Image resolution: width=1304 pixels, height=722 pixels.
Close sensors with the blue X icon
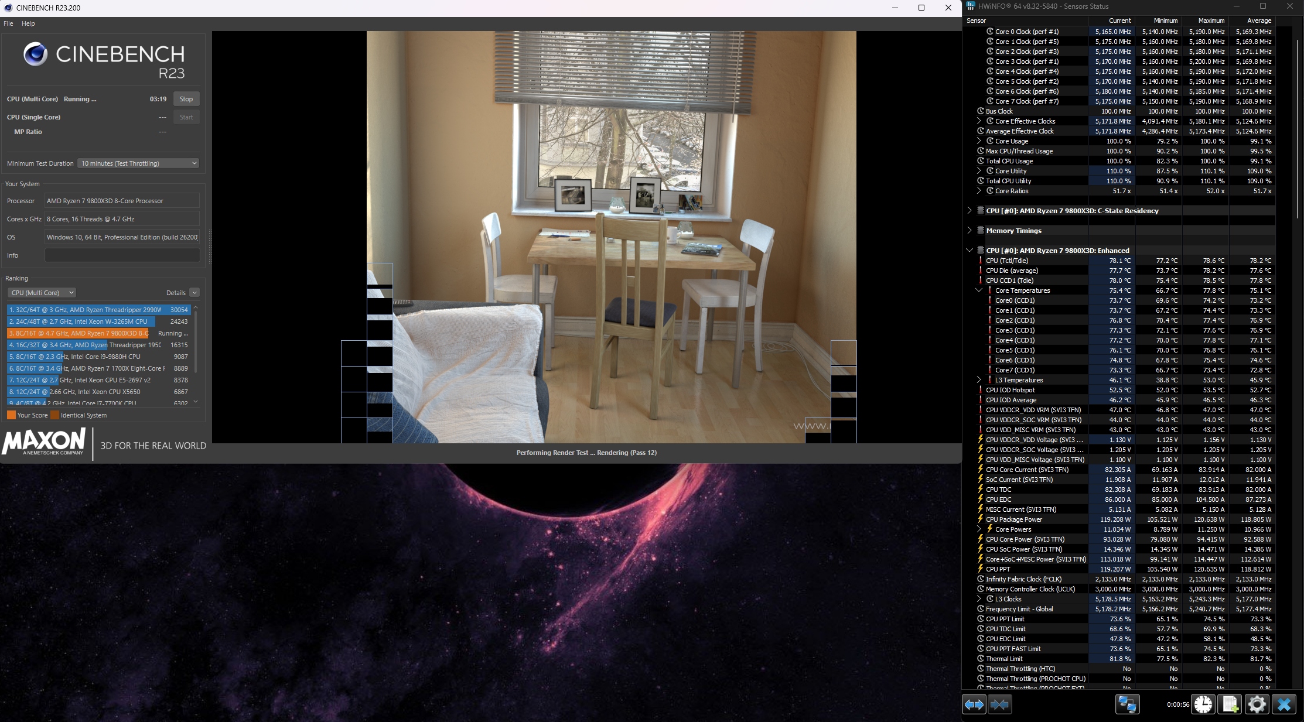point(1283,704)
